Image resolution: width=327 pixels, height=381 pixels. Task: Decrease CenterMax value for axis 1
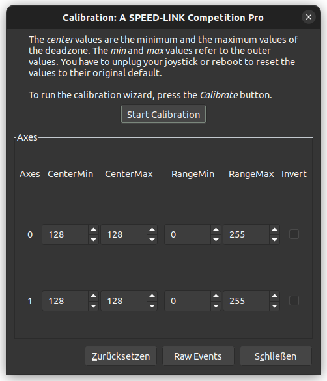(x=152, y=306)
